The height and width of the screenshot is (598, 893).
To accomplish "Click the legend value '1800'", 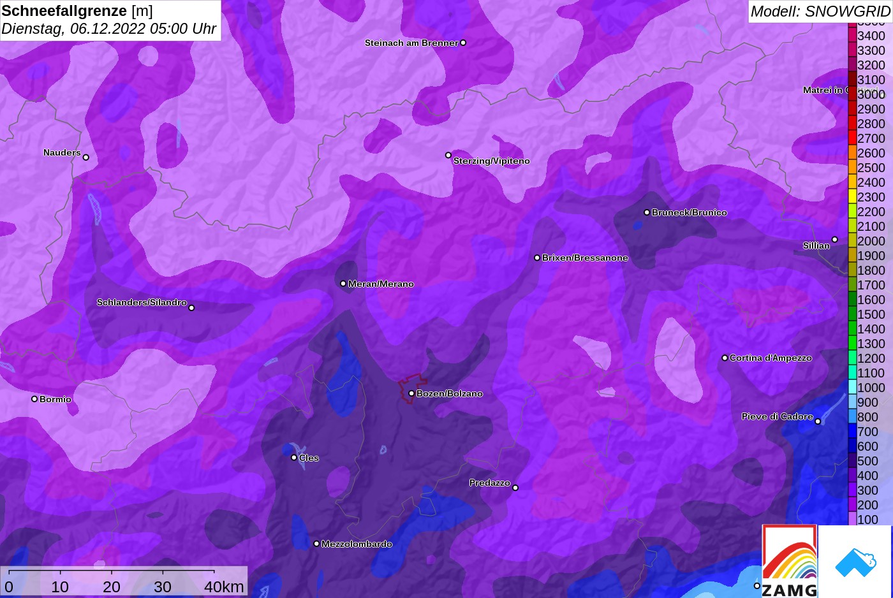I will coord(871,270).
